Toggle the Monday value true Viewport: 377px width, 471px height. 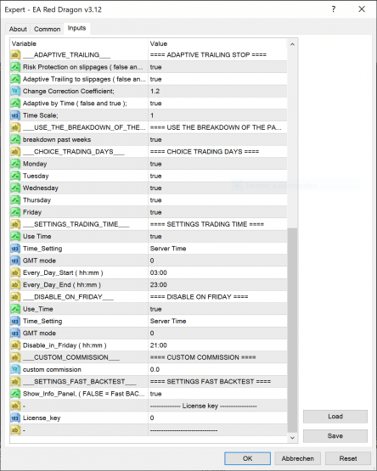coord(217,164)
